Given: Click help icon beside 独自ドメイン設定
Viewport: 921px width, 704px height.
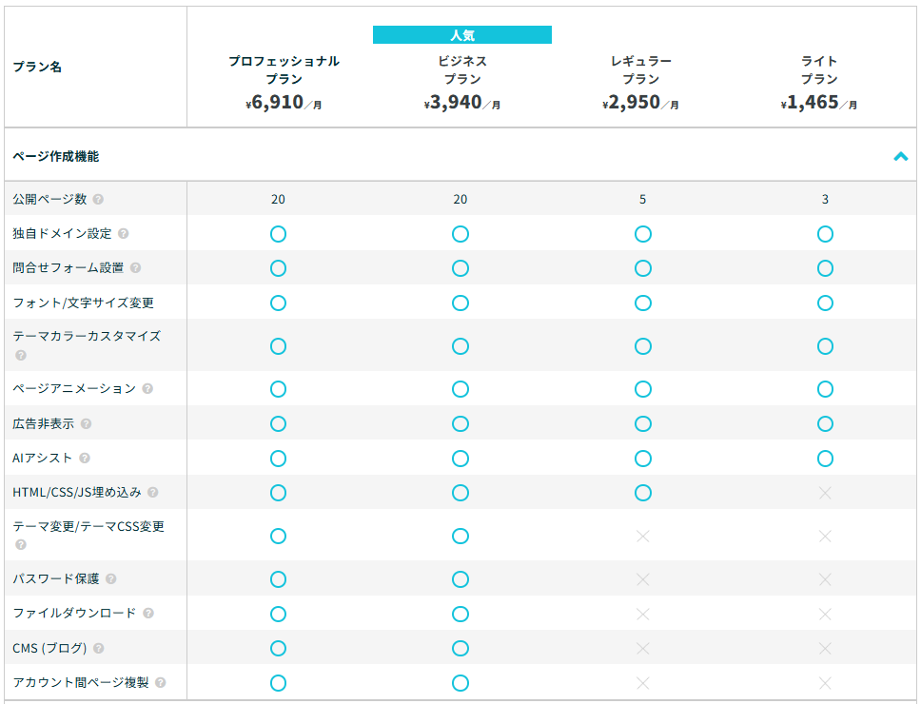Looking at the screenshot, I should tap(124, 234).
